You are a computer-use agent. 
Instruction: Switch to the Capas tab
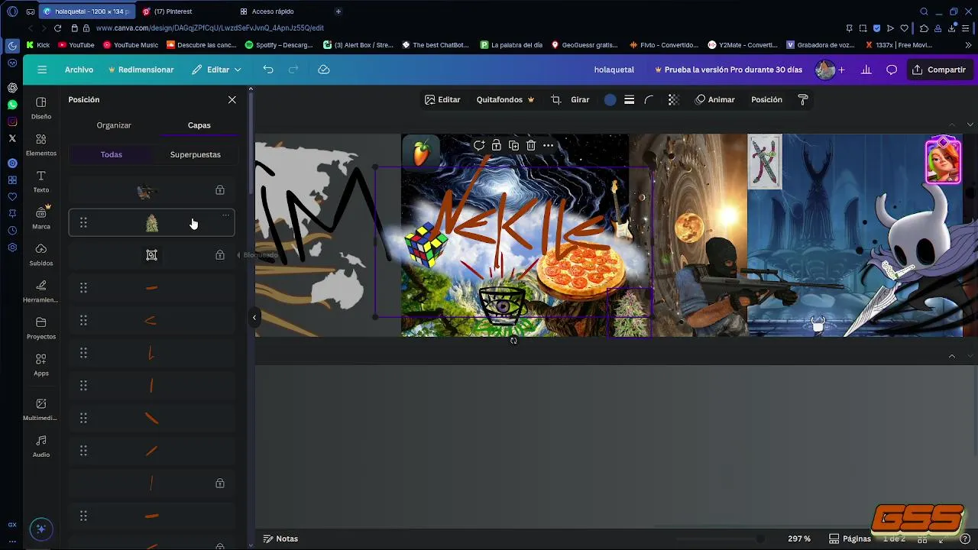(x=199, y=125)
